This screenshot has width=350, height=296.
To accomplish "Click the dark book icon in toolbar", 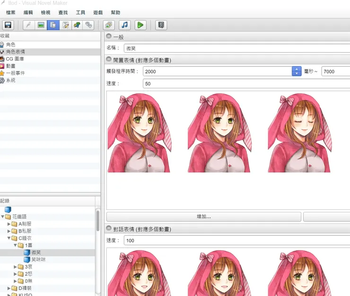I will point(161,25).
